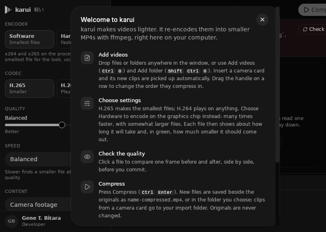Image resolution: width=326 pixels, height=232 pixels.
Task: Open the Content Camera footage dropdown
Action: (38, 205)
